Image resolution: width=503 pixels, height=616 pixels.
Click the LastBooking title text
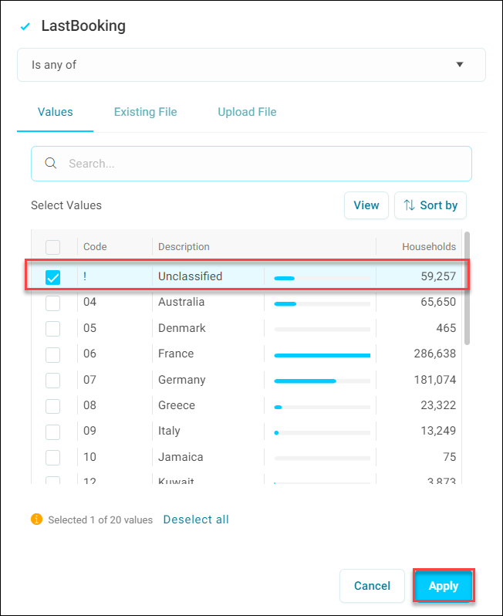click(x=83, y=26)
